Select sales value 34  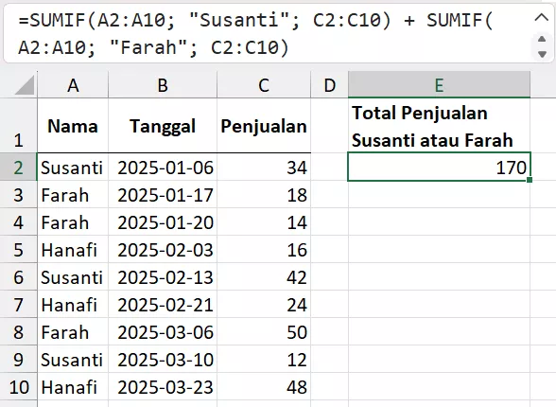(264, 167)
